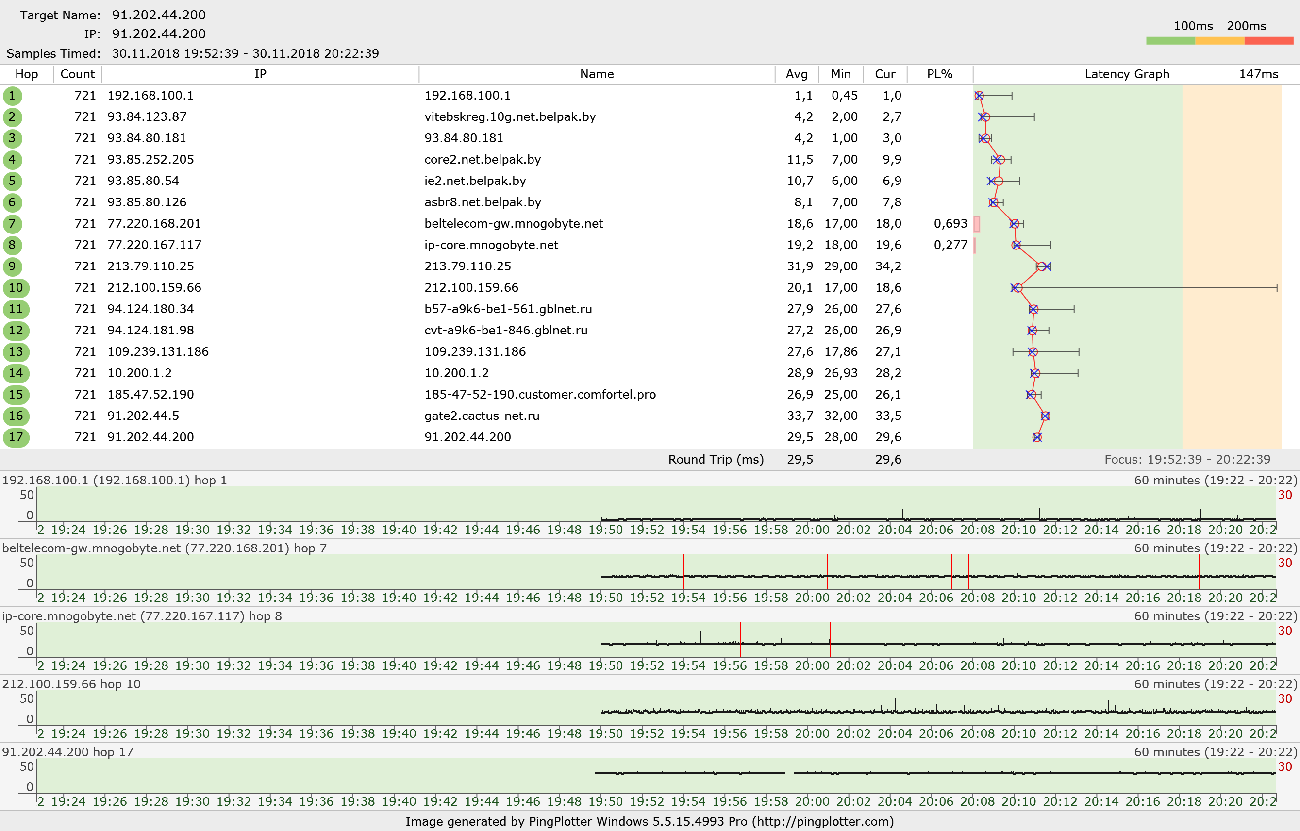
Task: Click the beltelecom-gw.mnogobyte.net name in the hop table
Action: pyautogui.click(x=514, y=224)
